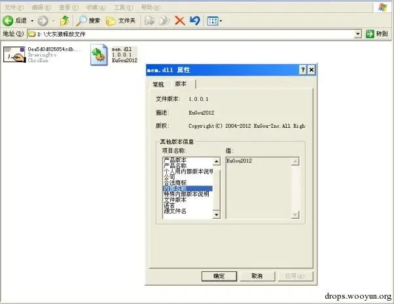Open the Favorites (收藏) menu

point(96,7)
